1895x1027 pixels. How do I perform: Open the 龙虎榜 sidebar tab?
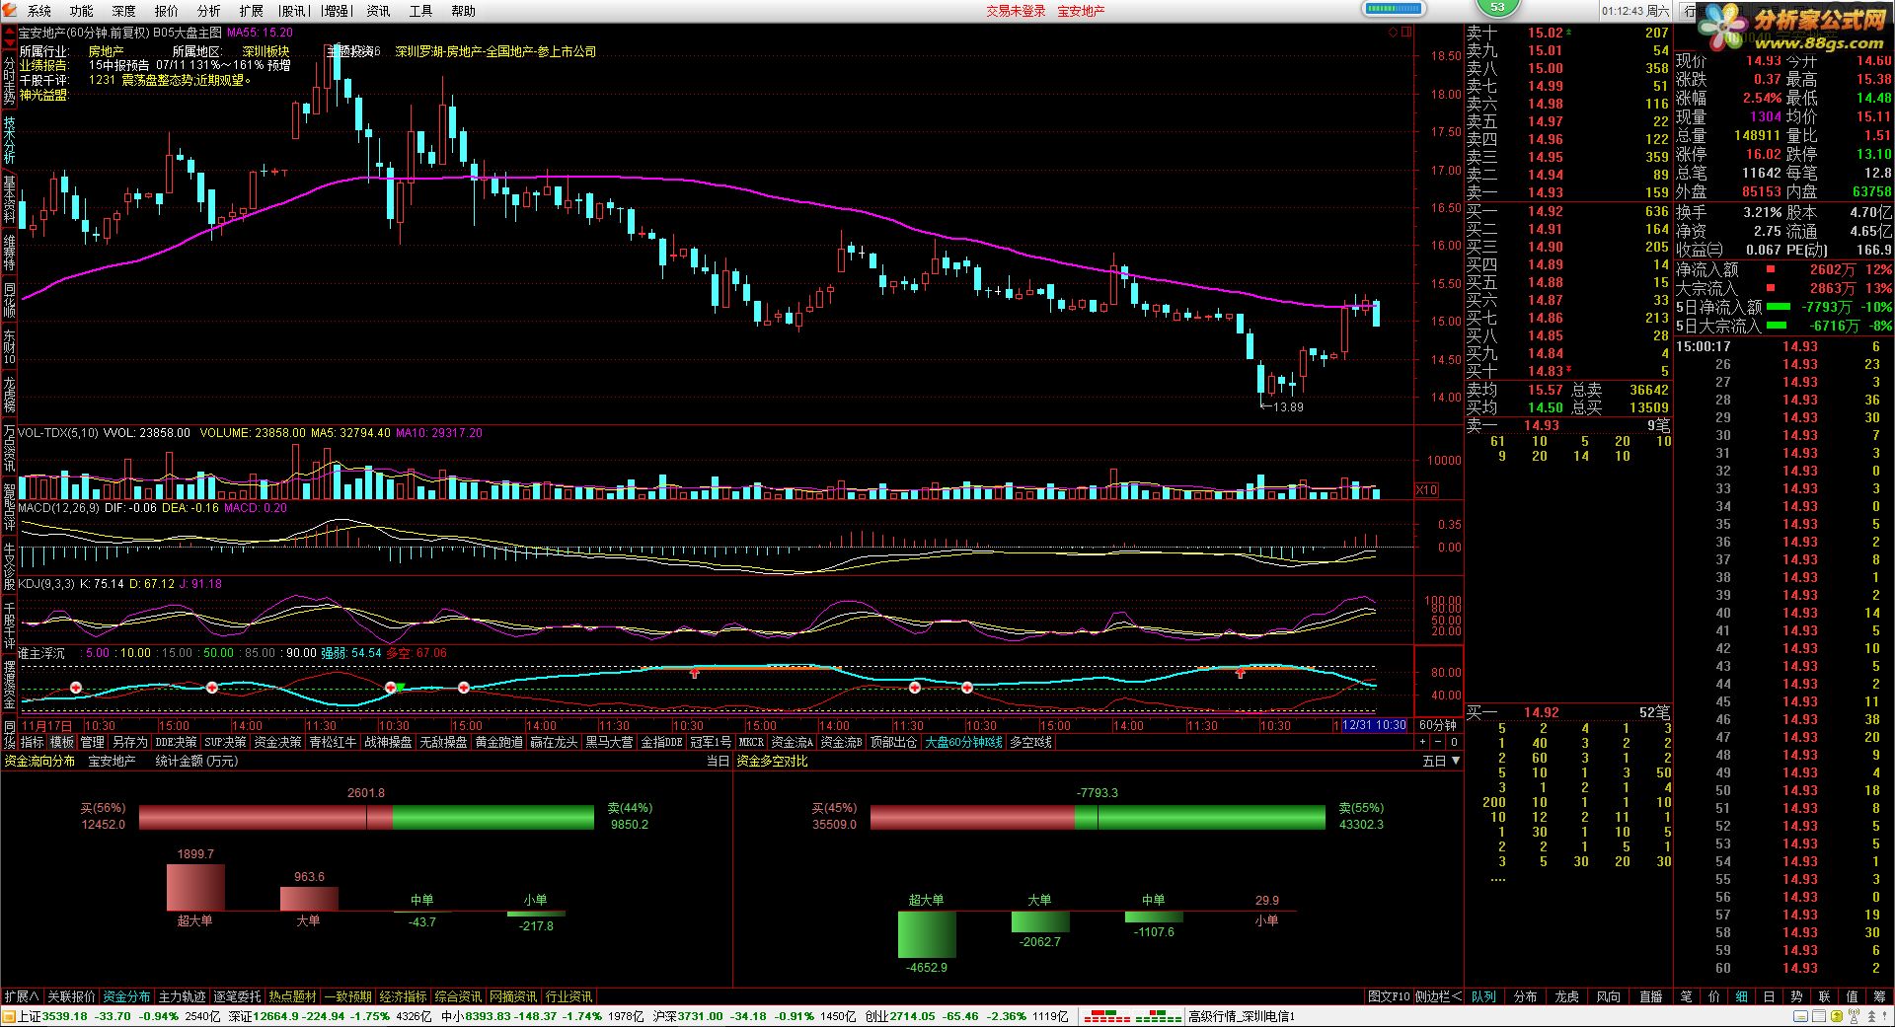[x=9, y=394]
